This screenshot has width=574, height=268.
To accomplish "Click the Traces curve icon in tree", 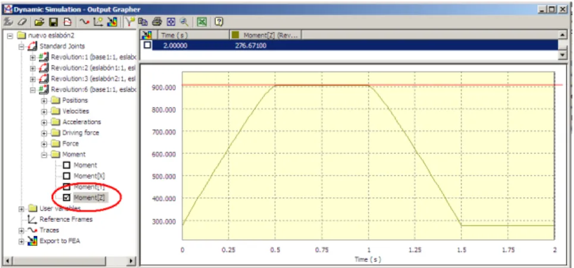I will point(33,230).
